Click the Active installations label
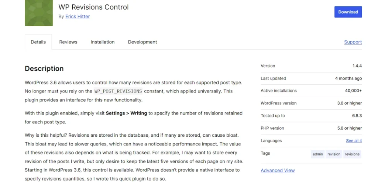This screenshot has width=378, height=182. pos(279,91)
